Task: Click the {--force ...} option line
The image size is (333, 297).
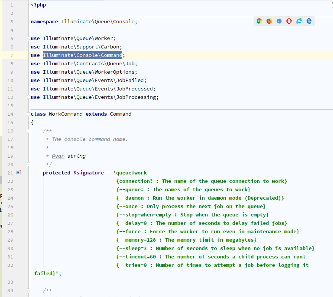Action: tap(208, 232)
